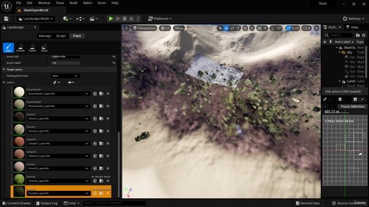The height and width of the screenshot is (207, 369).
Task: Click the Outliner visibility eye column header
Action: [325, 42]
